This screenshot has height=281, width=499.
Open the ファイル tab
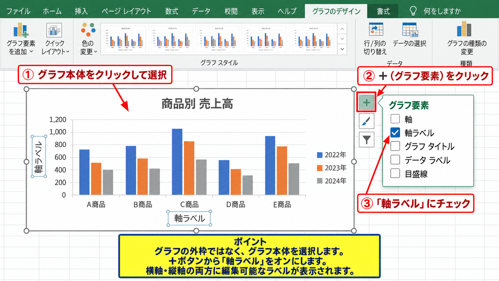[18, 11]
